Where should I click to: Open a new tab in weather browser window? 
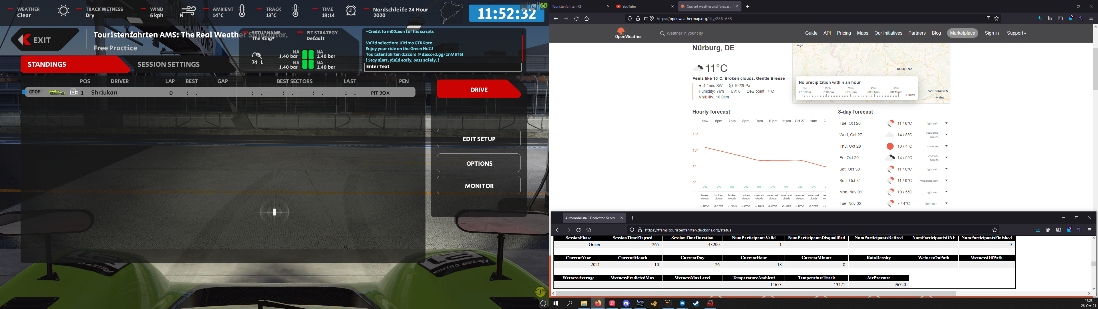pos(748,6)
